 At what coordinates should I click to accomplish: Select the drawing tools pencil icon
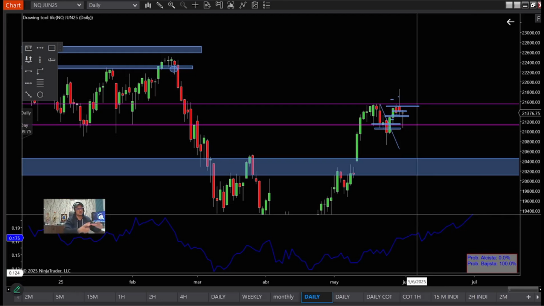[x=160, y=5]
